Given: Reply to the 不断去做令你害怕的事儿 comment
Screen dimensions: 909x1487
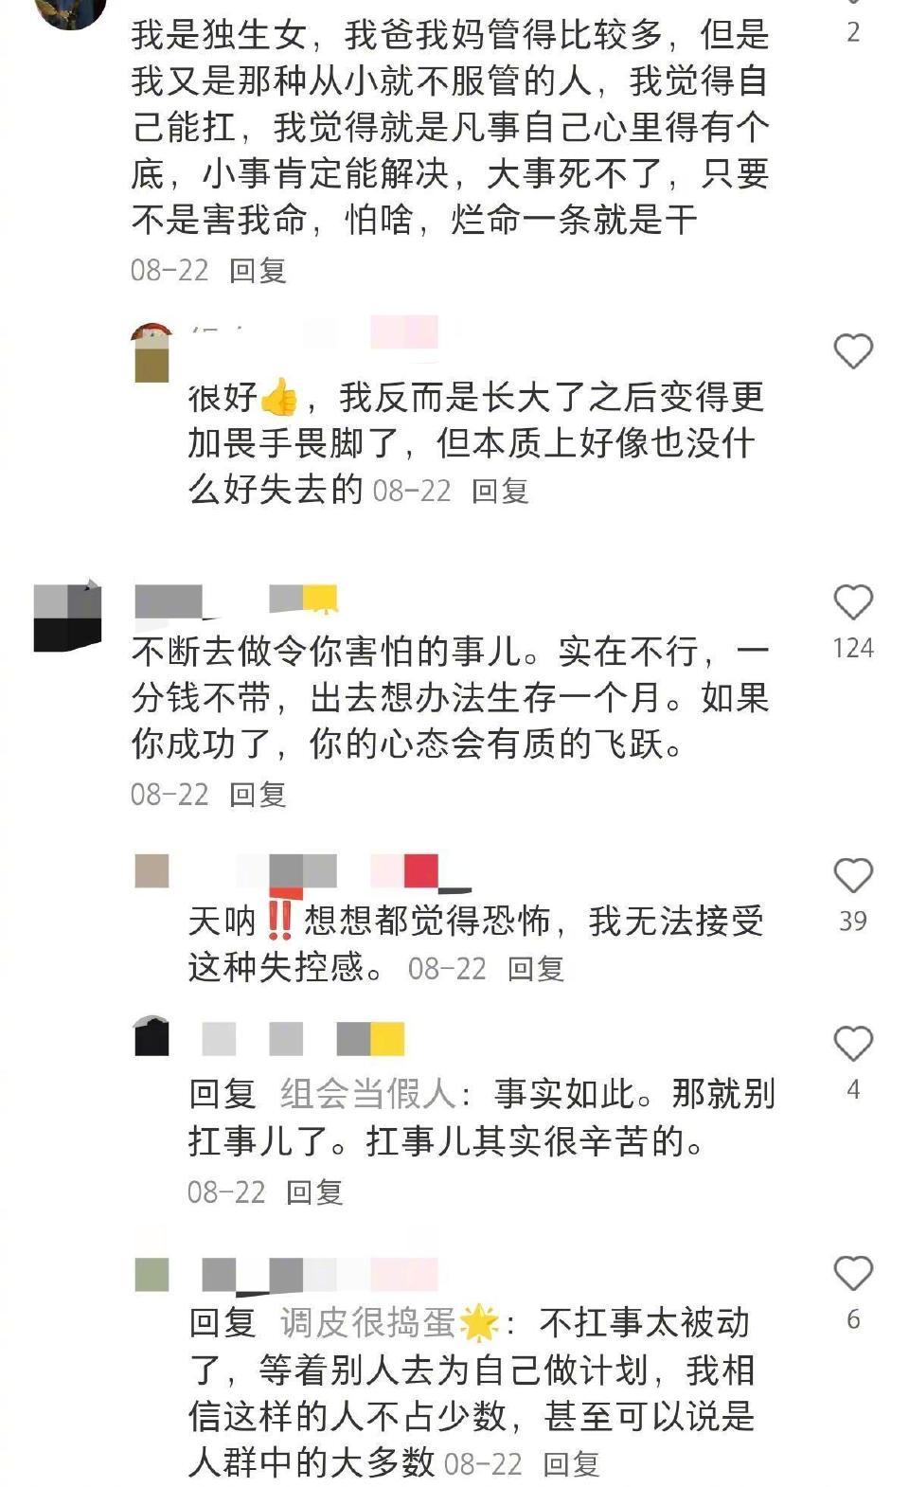Looking at the screenshot, I should [258, 794].
